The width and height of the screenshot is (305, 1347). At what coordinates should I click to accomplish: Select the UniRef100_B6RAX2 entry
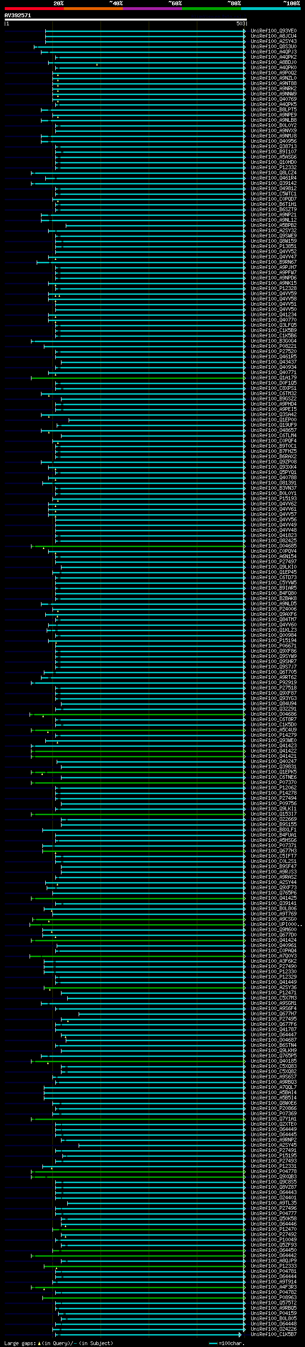click(x=274, y=456)
